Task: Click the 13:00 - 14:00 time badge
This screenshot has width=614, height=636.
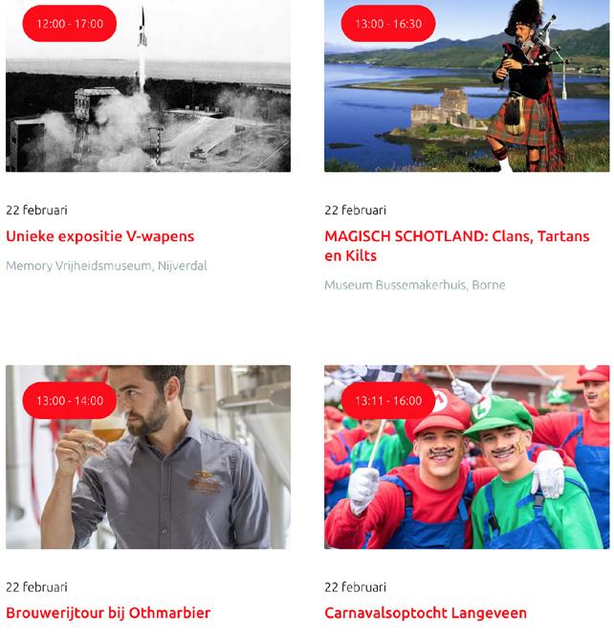Action: 70,401
